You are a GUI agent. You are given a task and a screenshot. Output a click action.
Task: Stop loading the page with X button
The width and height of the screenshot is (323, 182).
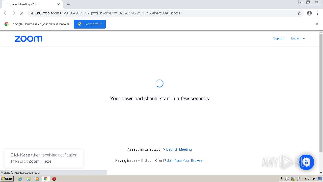[x=22, y=13]
